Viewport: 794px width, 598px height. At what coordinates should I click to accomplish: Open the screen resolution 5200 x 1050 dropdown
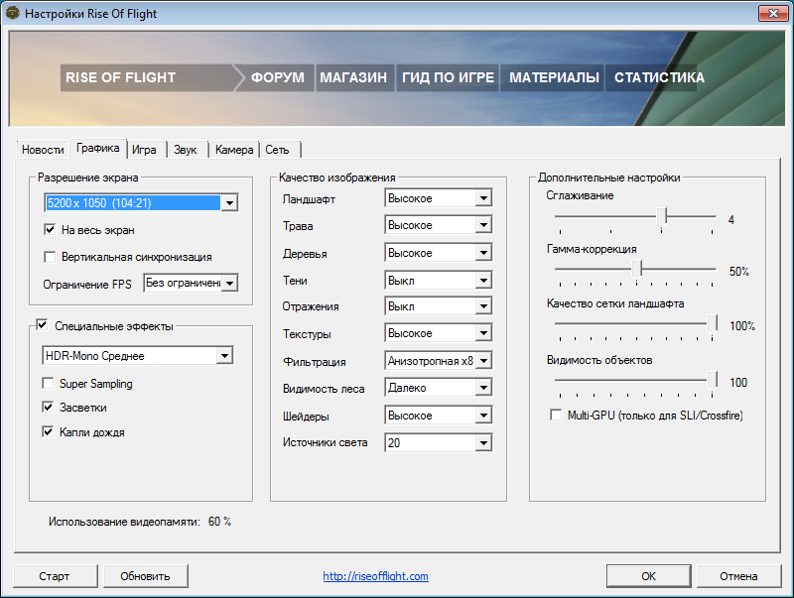141,203
